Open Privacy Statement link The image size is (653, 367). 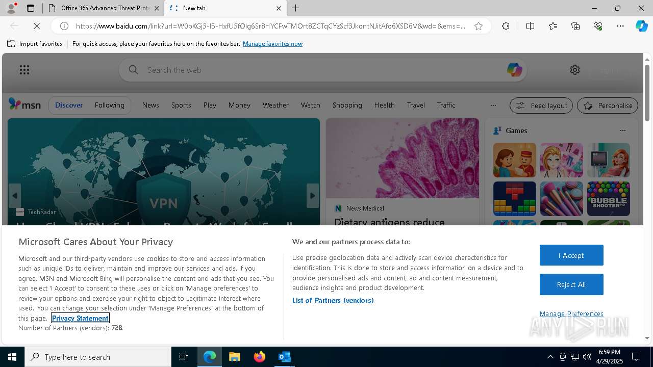point(80,318)
